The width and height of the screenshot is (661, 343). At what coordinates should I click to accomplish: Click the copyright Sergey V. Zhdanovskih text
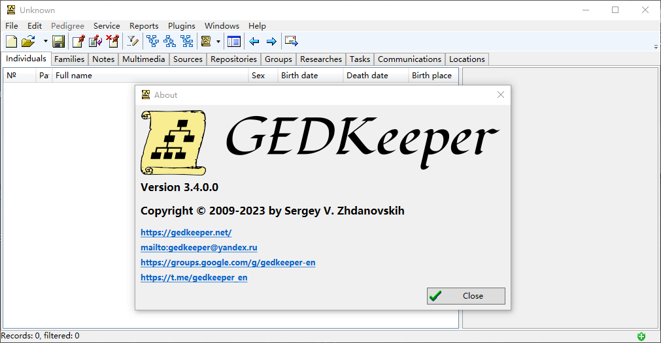(273, 211)
